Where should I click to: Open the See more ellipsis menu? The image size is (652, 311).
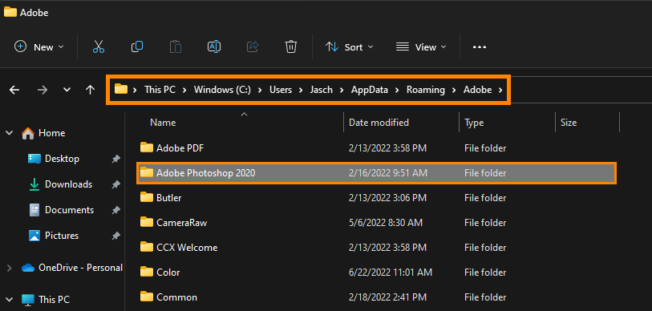coord(480,47)
